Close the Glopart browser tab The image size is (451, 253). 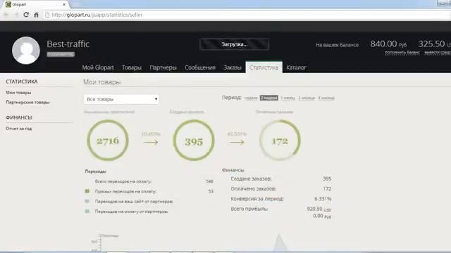(64, 4)
